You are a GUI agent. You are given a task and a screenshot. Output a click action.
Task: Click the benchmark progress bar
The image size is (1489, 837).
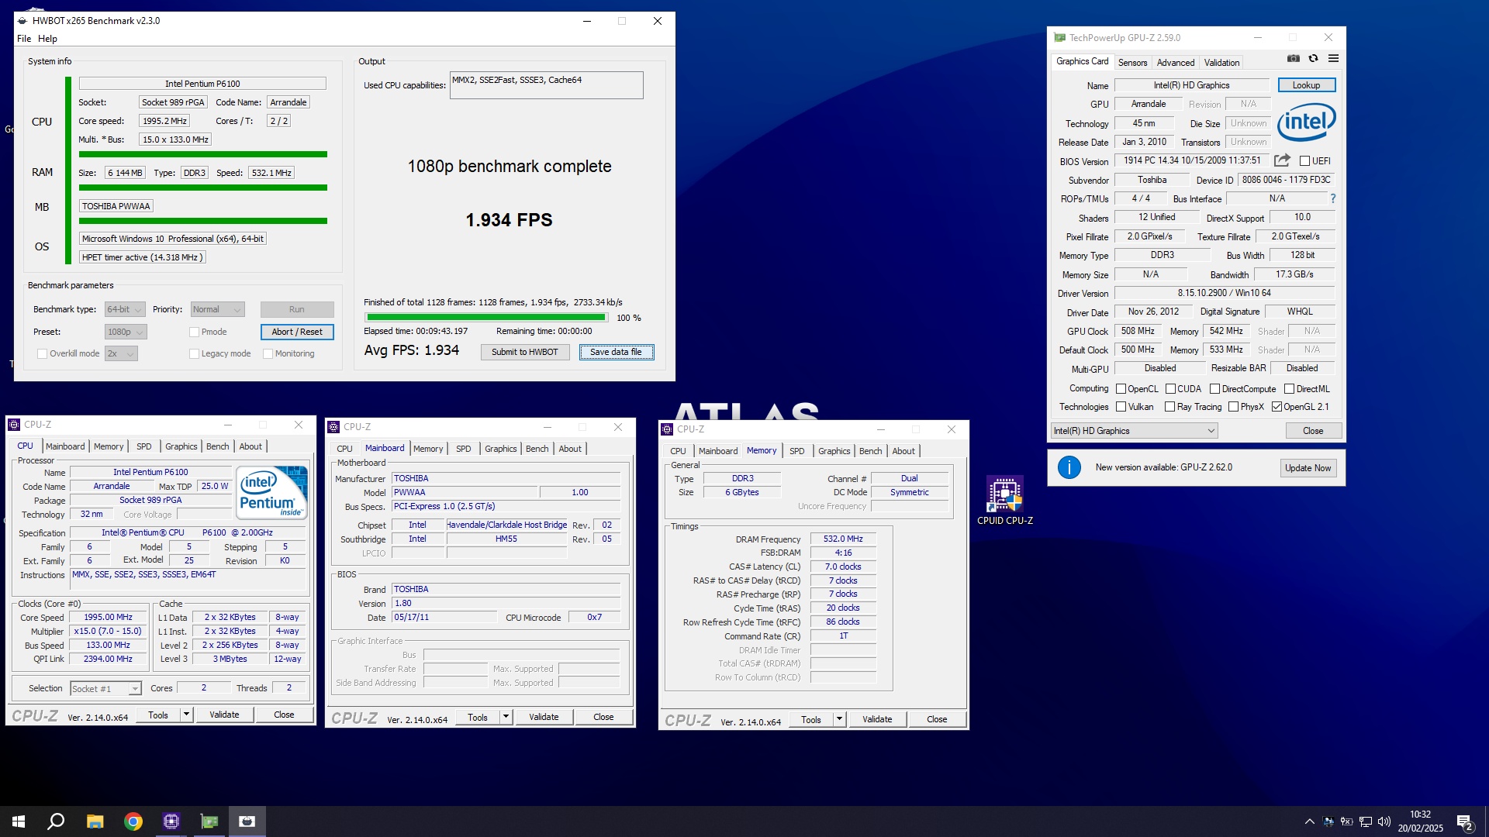[486, 318]
